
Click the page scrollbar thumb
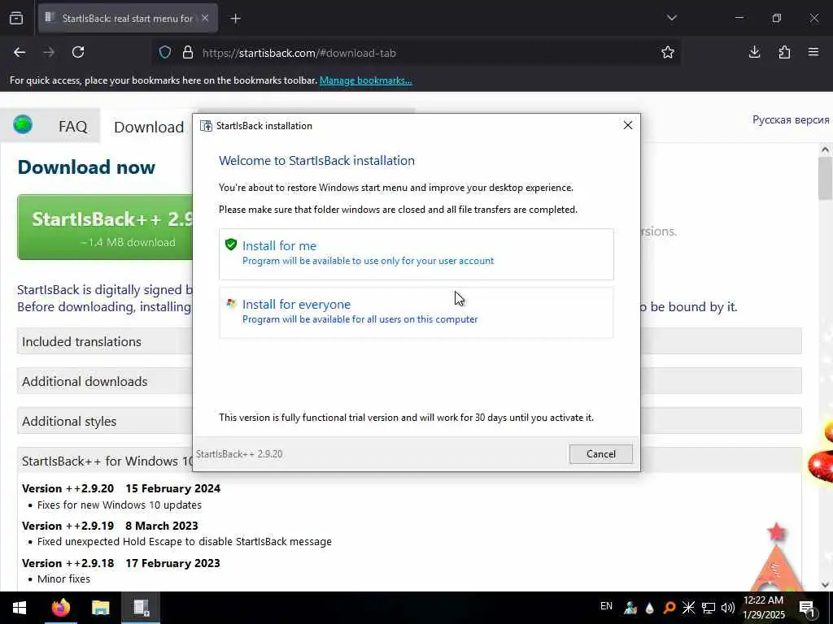[x=825, y=178]
